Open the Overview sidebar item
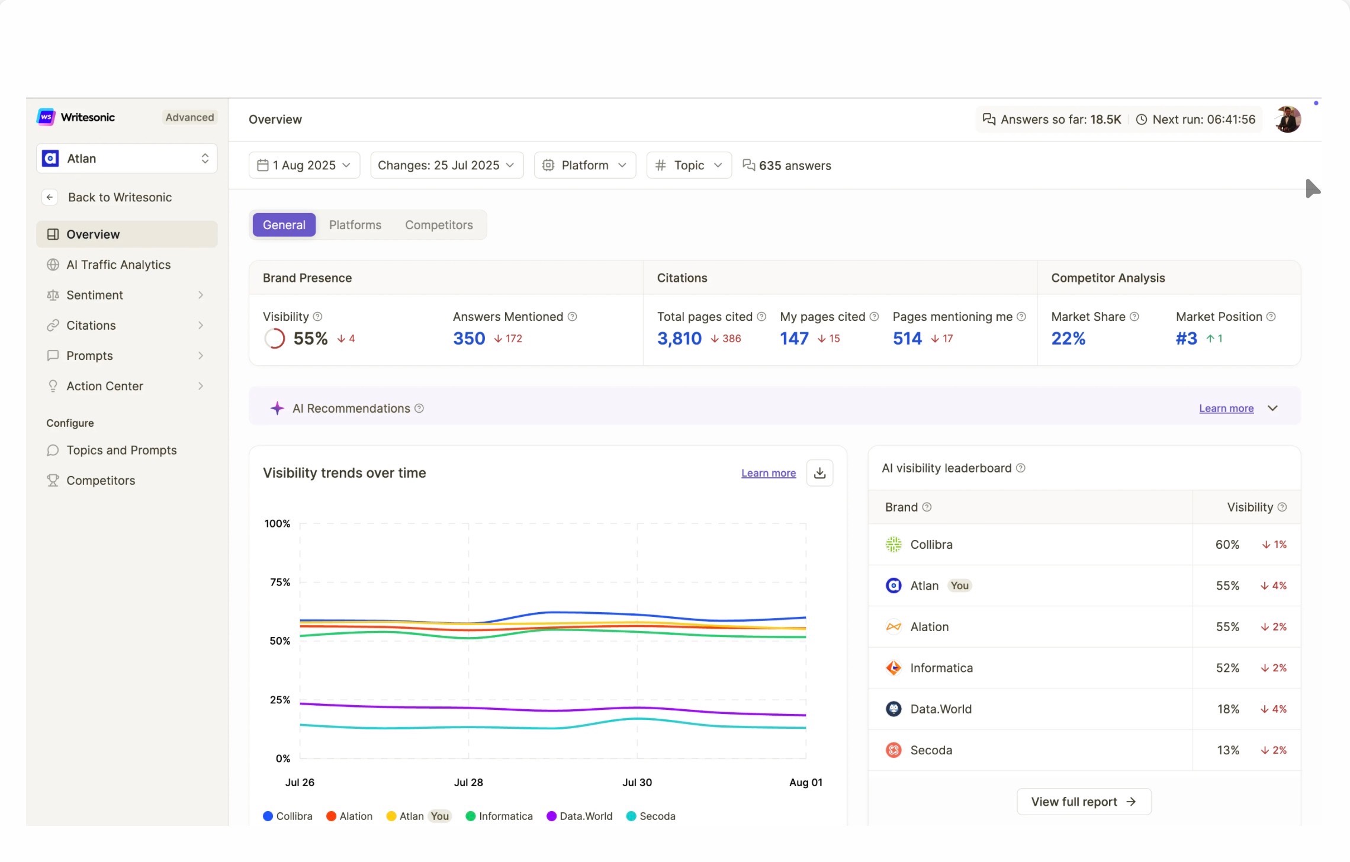 tap(127, 234)
